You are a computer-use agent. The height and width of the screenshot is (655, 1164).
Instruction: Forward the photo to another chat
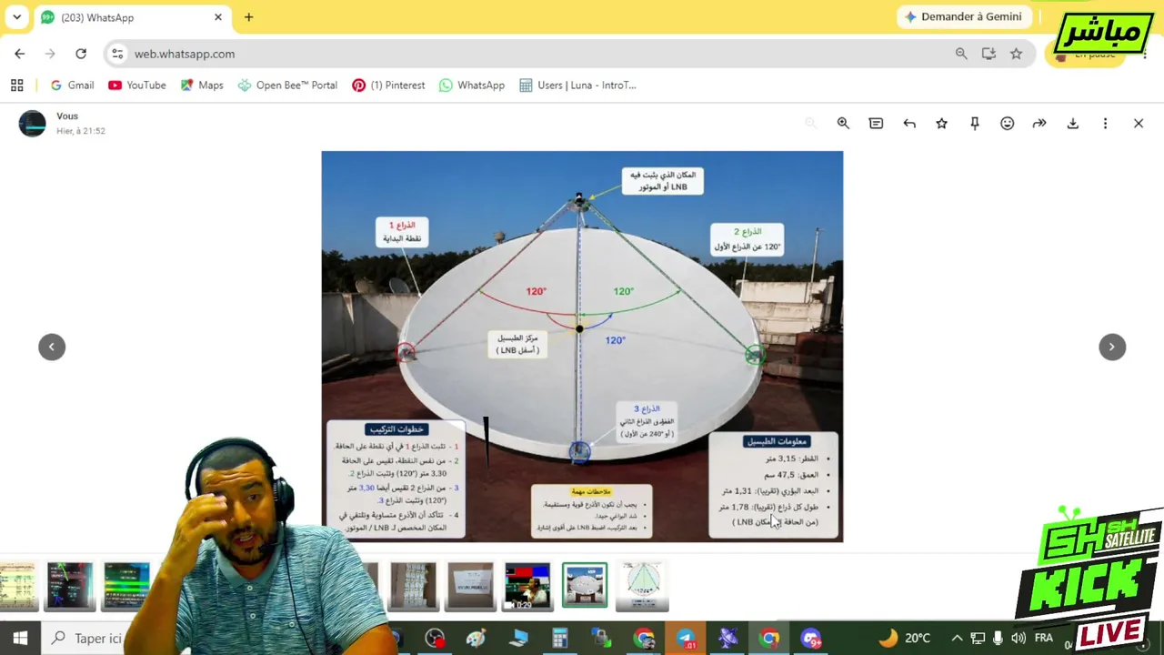[1039, 124]
